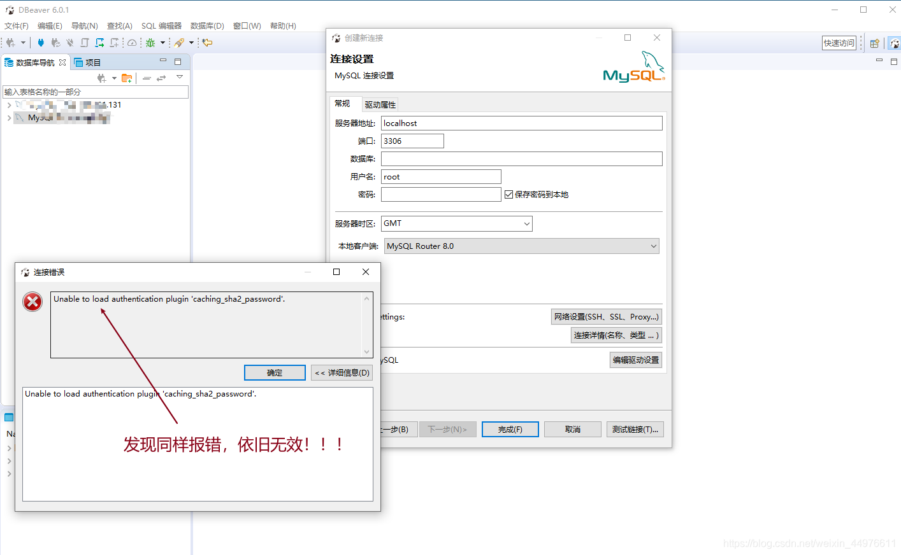The image size is (901, 555).
Task: Open the 数据库(D) menu
Action: click(x=207, y=26)
